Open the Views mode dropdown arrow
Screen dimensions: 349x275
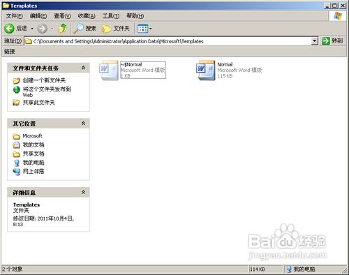(151, 29)
